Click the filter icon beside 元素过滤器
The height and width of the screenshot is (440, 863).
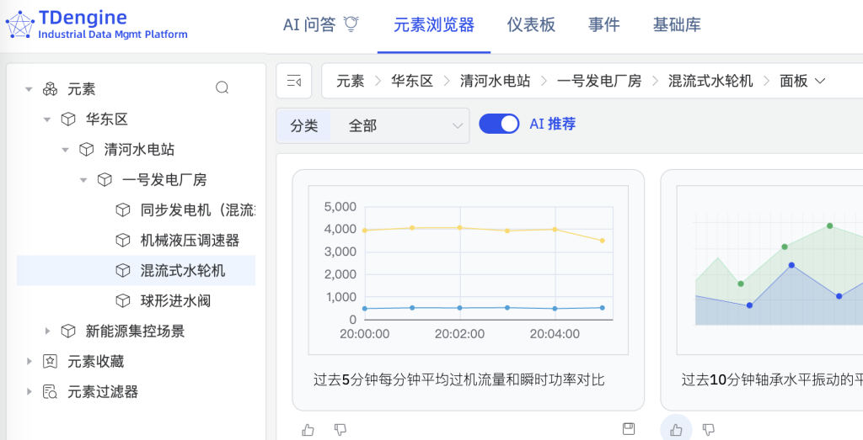50,392
